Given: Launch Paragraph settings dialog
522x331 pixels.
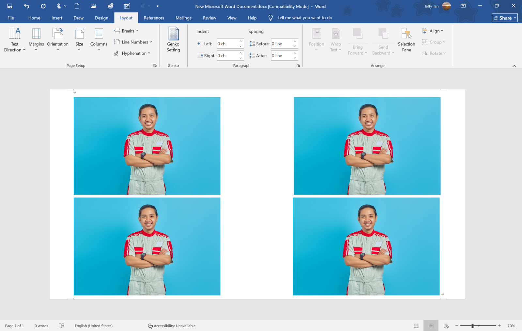Looking at the screenshot, I should (x=298, y=66).
